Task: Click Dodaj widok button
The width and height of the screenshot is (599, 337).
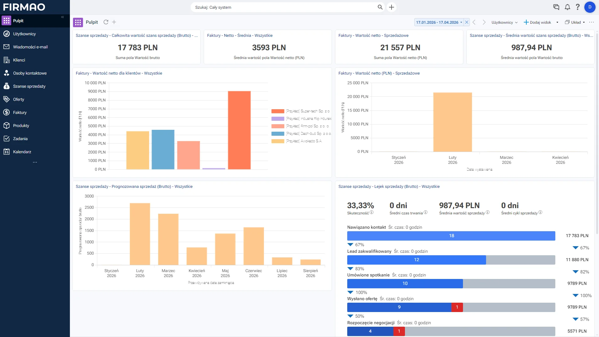Action: tap(538, 22)
